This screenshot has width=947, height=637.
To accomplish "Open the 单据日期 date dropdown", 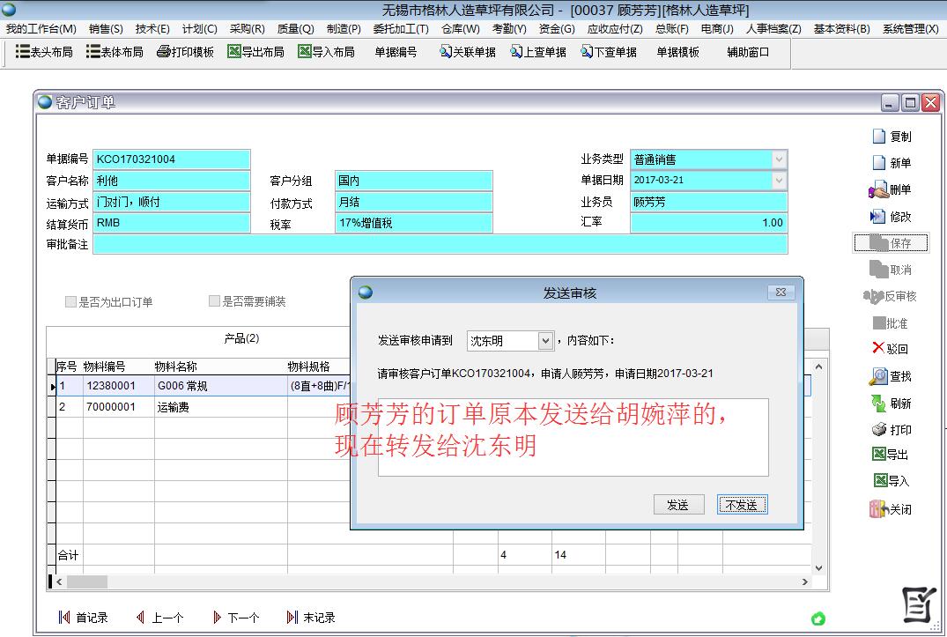I will [x=779, y=180].
